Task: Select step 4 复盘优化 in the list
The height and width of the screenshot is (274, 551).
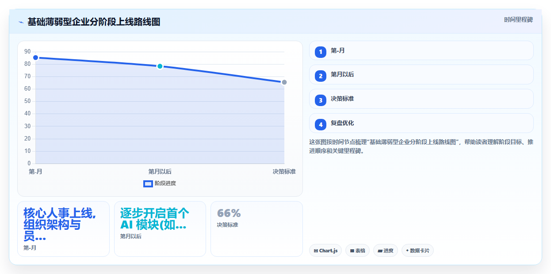Action: click(x=421, y=123)
